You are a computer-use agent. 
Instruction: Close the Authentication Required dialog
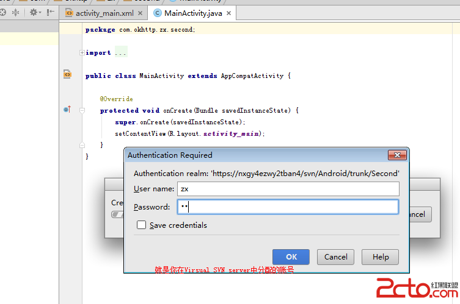(397, 155)
